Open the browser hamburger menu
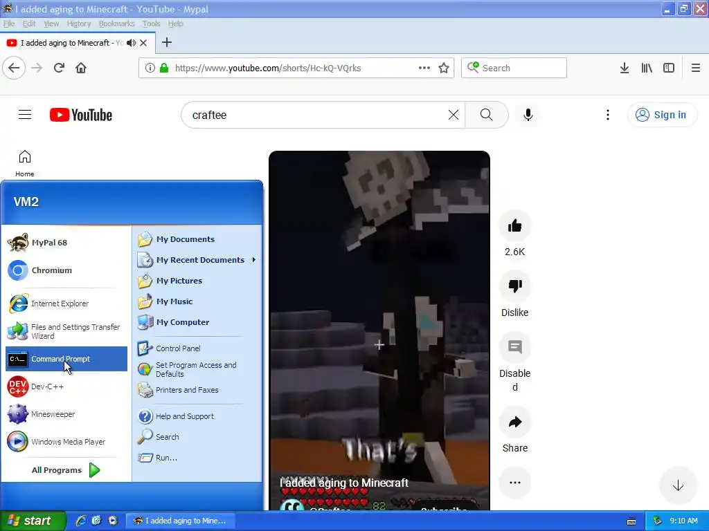This screenshot has width=709, height=531. tap(695, 68)
